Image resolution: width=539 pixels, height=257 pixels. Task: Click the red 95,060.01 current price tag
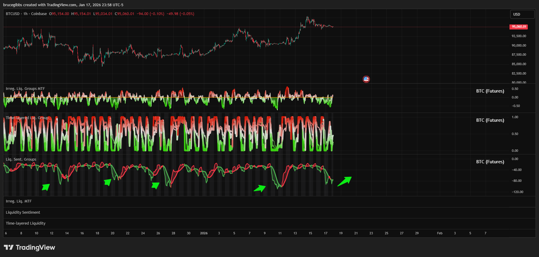click(519, 27)
